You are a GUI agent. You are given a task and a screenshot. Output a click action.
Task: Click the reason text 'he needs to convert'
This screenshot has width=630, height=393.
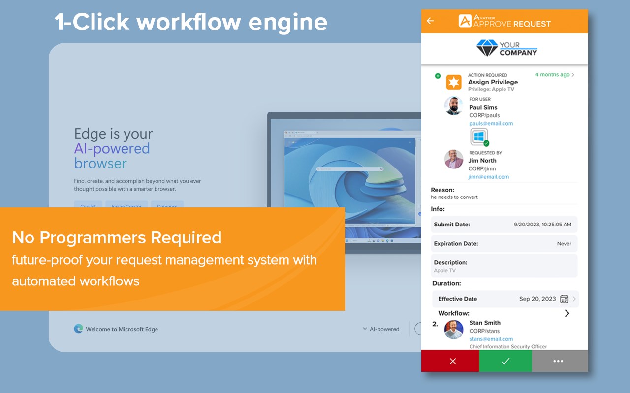454,197
